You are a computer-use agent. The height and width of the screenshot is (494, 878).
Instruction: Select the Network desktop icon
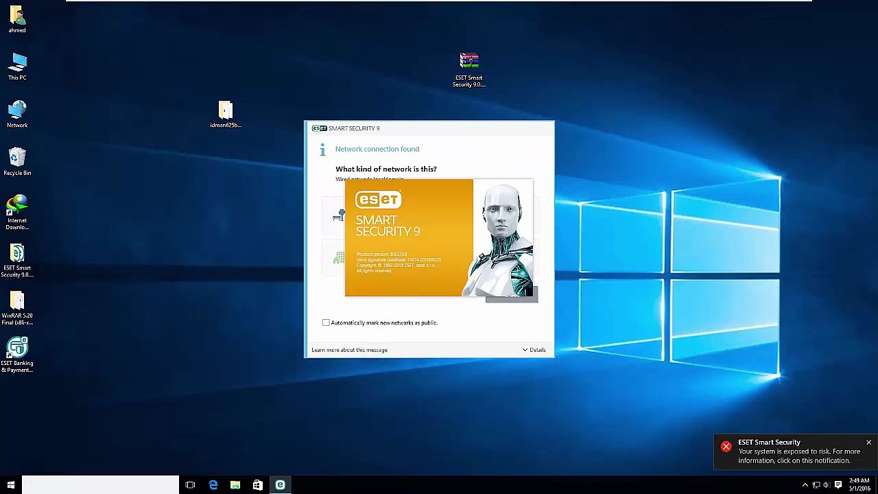coord(17,114)
